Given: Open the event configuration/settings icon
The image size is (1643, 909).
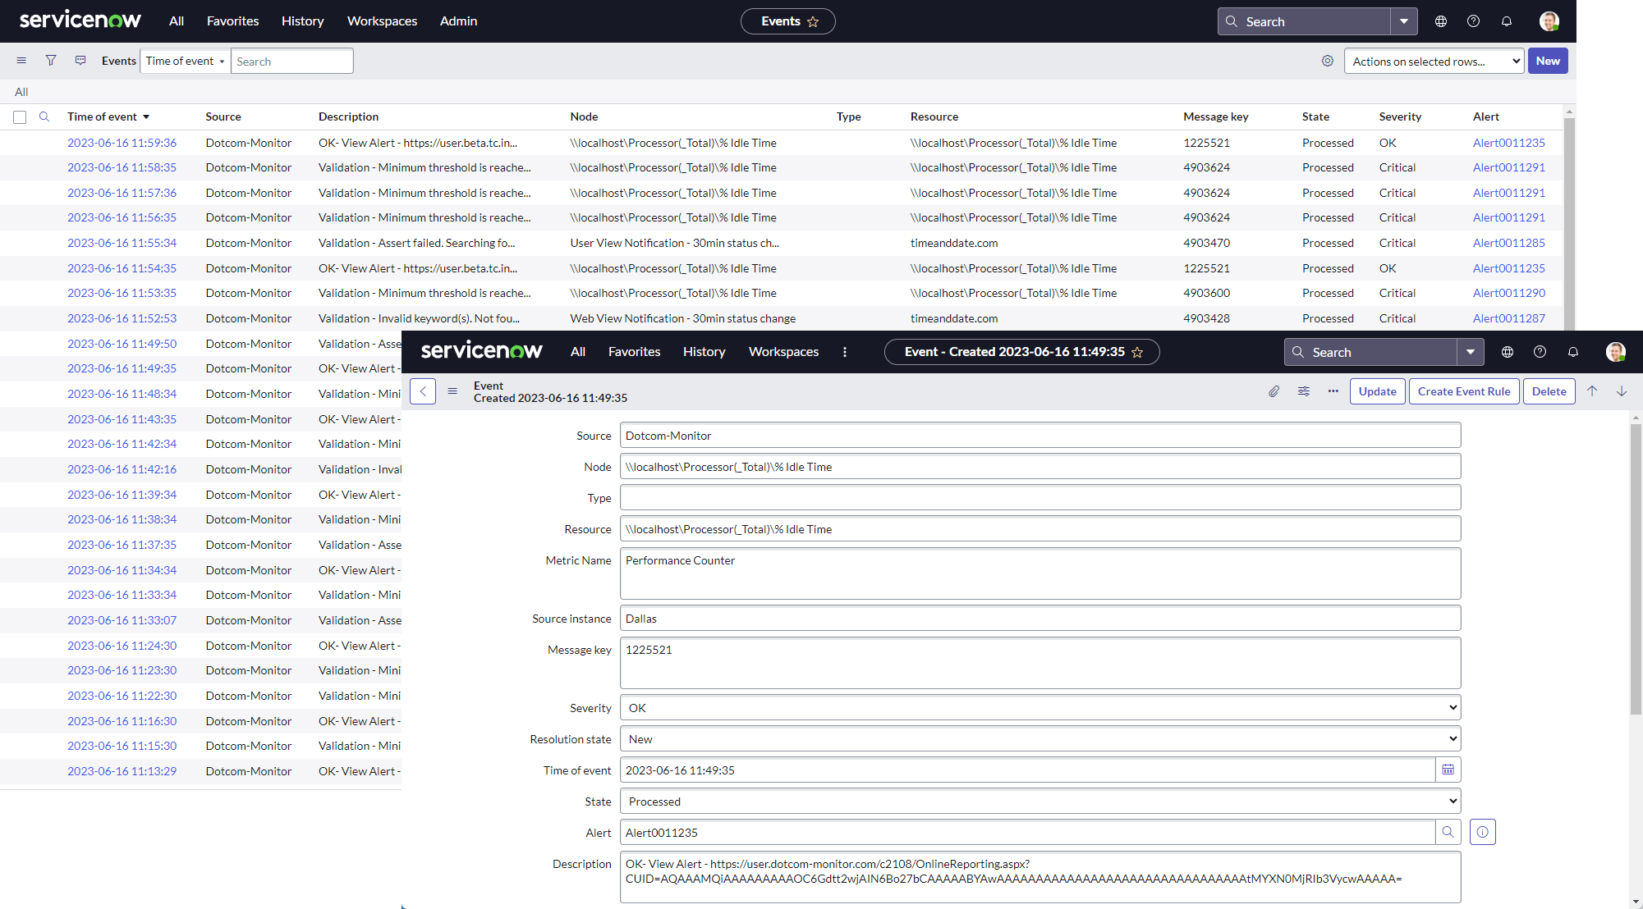Looking at the screenshot, I should (1302, 391).
